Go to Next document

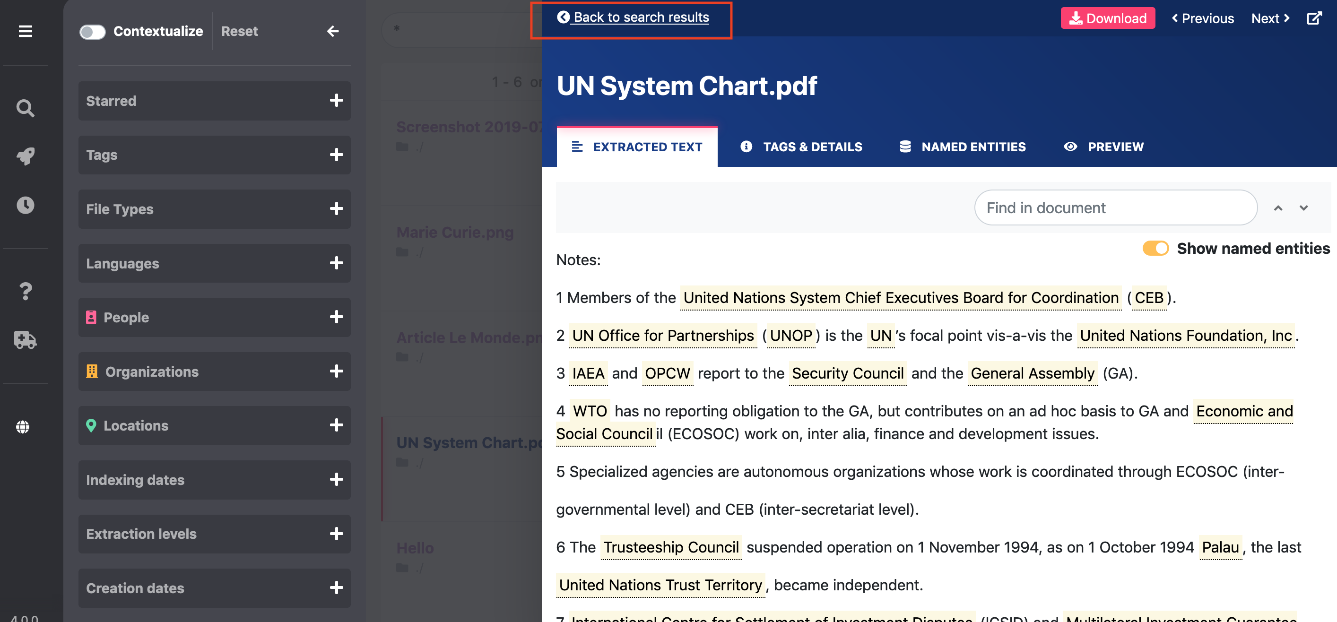click(1270, 18)
